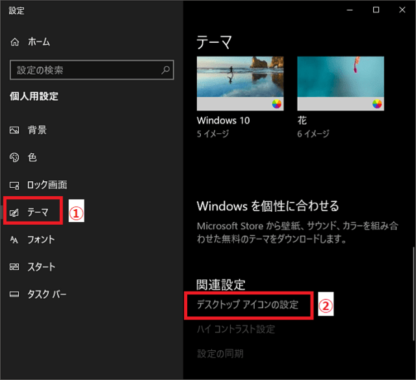Focus the 設定の検索 search field
Screen dimensions: 416x380
(84, 70)
